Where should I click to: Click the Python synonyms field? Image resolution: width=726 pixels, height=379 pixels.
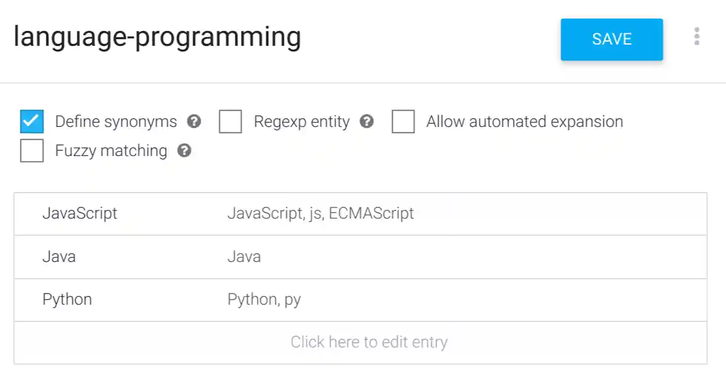tap(265, 300)
